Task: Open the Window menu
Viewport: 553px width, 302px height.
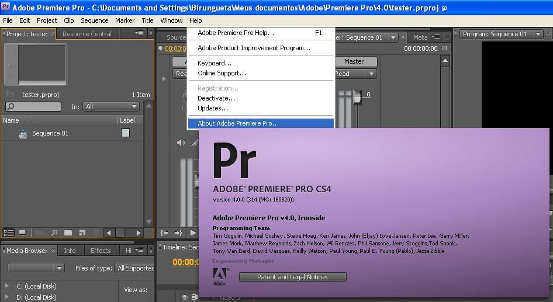Action: [171, 20]
